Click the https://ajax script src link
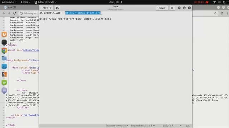The height and width of the screenshot is (128, 229). pos(31,50)
